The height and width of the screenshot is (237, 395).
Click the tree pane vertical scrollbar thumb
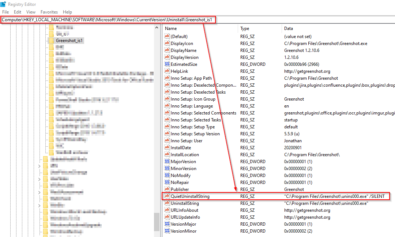[x=157, y=222]
